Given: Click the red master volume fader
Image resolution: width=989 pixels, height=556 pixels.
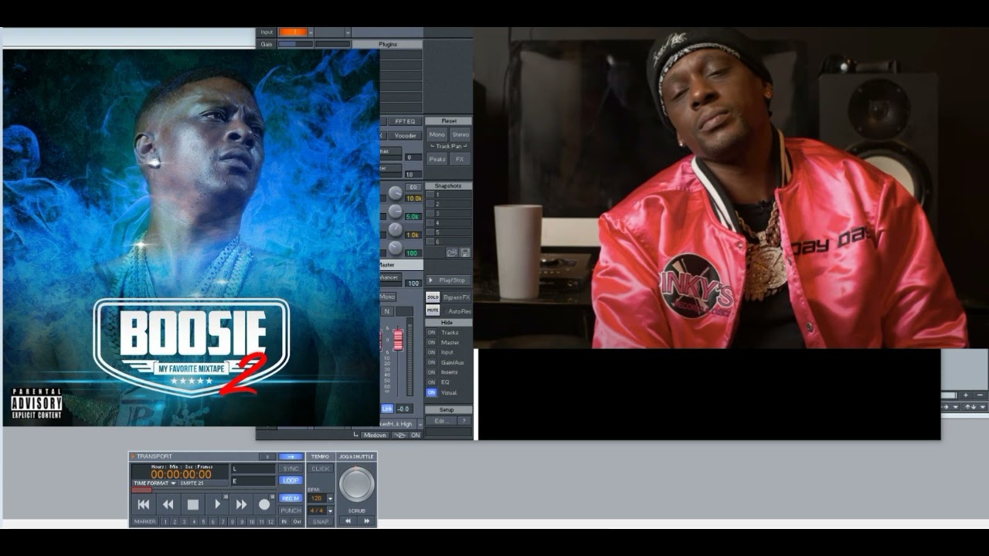Looking at the screenshot, I should pos(398,340).
